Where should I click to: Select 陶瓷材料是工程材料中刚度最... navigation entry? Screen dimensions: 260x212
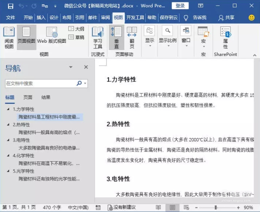point(49,117)
